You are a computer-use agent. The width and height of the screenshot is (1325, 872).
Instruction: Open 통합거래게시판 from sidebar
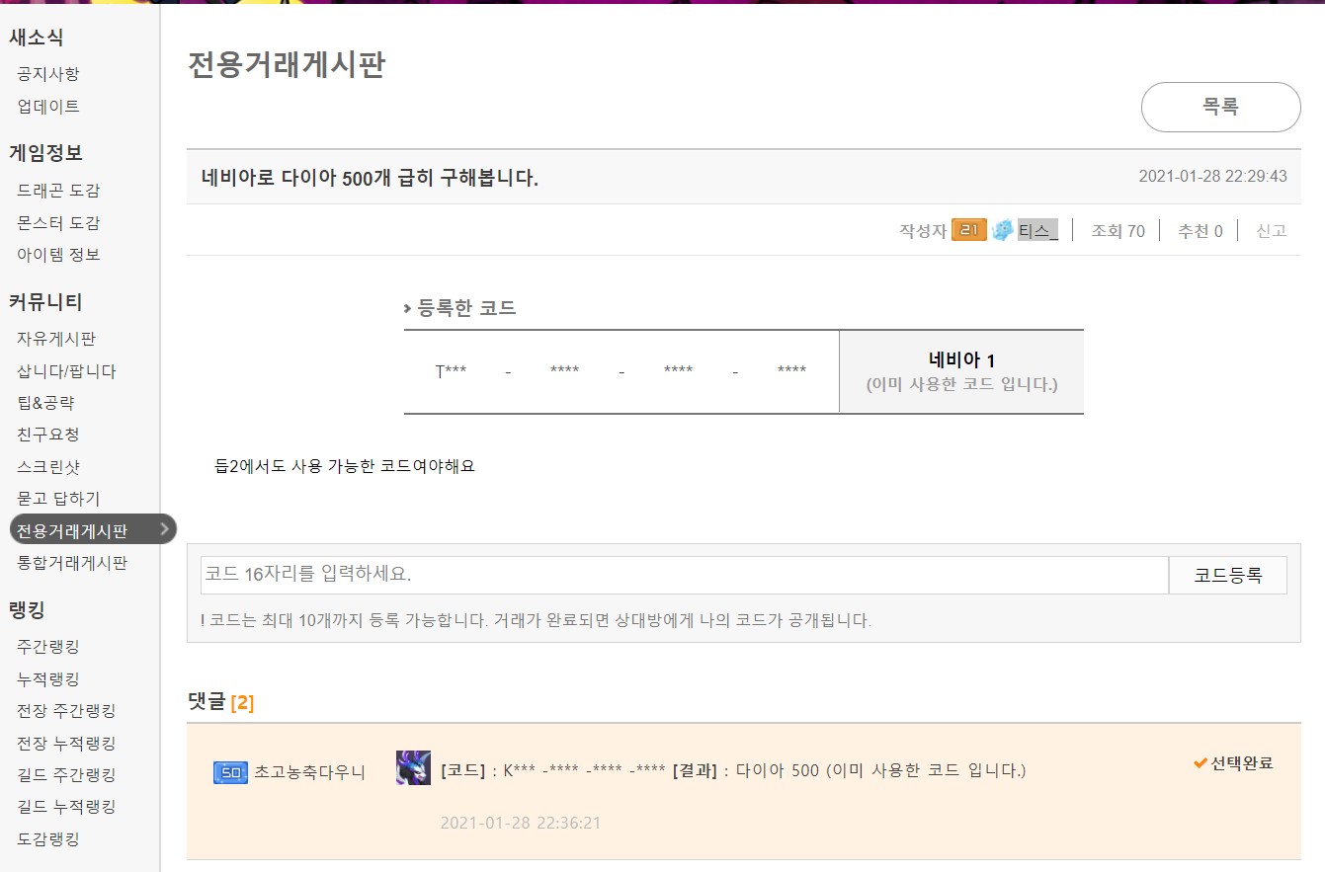[72, 563]
